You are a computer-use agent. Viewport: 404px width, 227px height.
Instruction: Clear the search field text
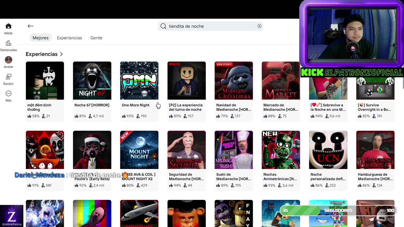coord(259,26)
